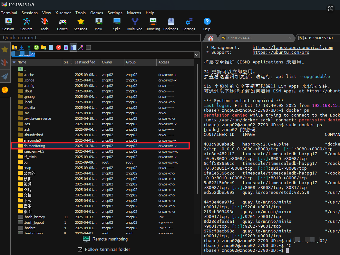
Task: Open the ubuntu.com/pro link
Action: [281, 52]
